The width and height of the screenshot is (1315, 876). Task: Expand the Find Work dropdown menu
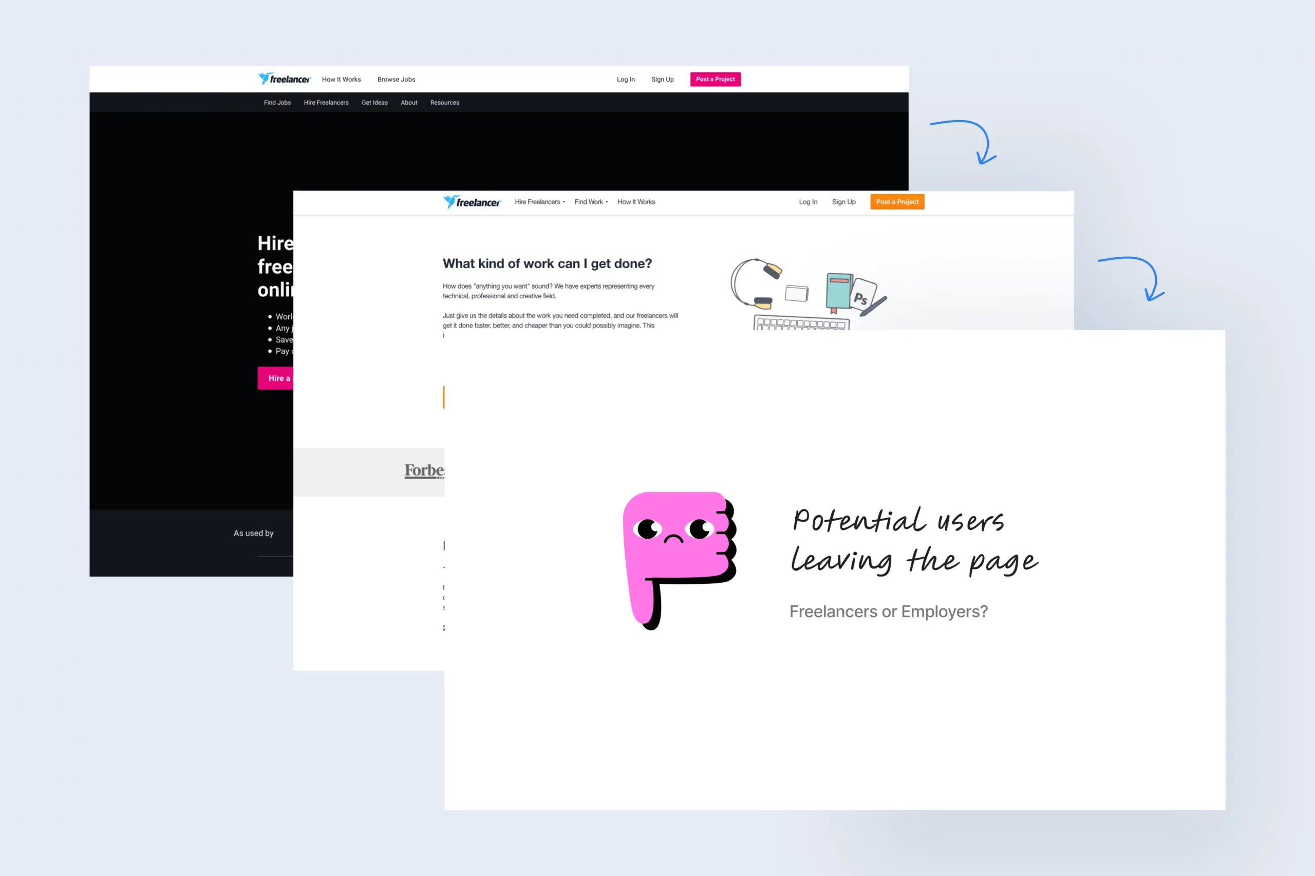pos(591,202)
